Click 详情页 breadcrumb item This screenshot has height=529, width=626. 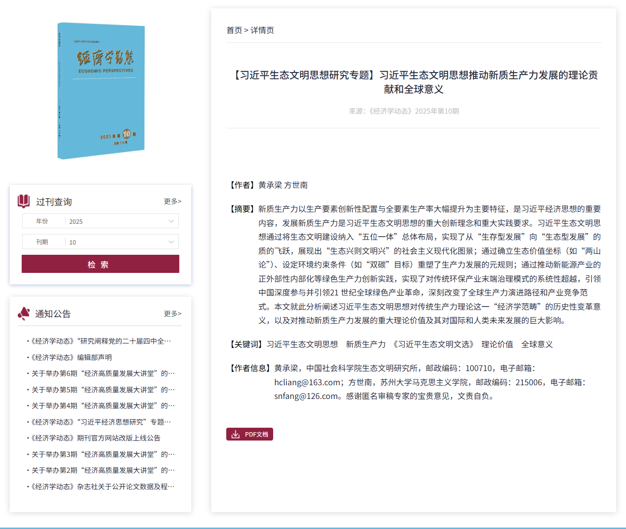point(262,30)
